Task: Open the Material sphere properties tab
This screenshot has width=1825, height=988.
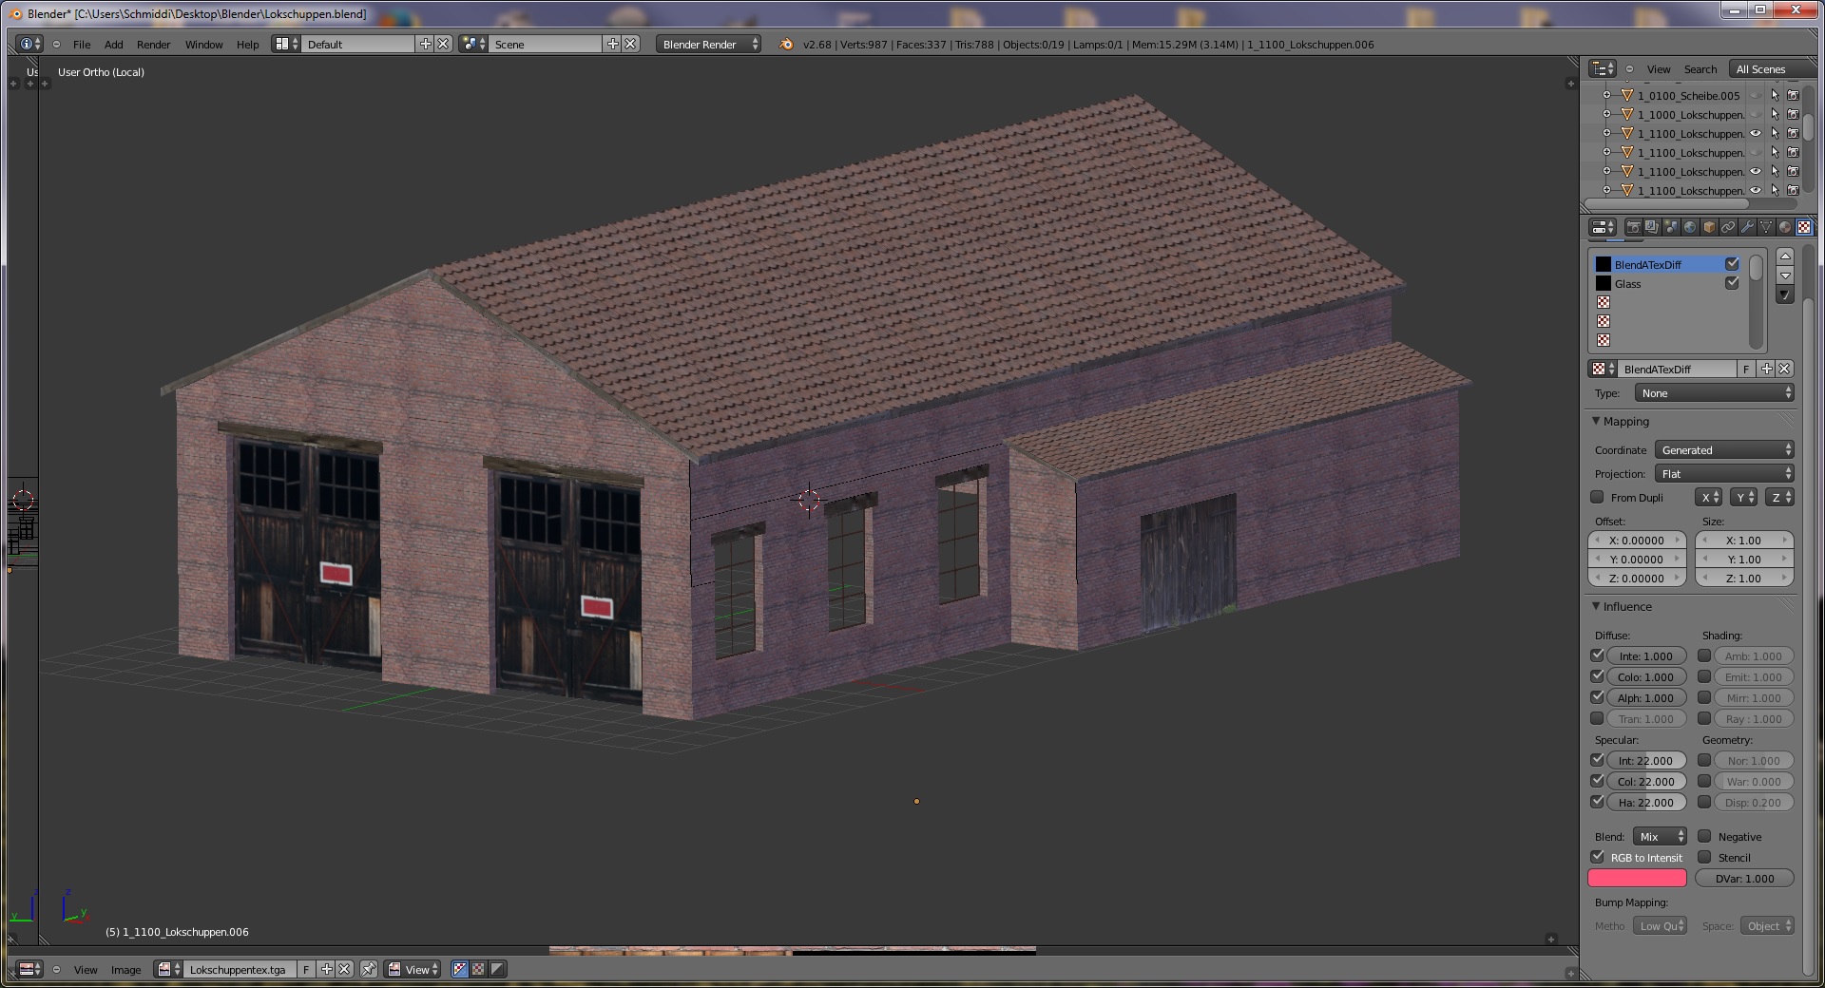Action: tap(1785, 227)
